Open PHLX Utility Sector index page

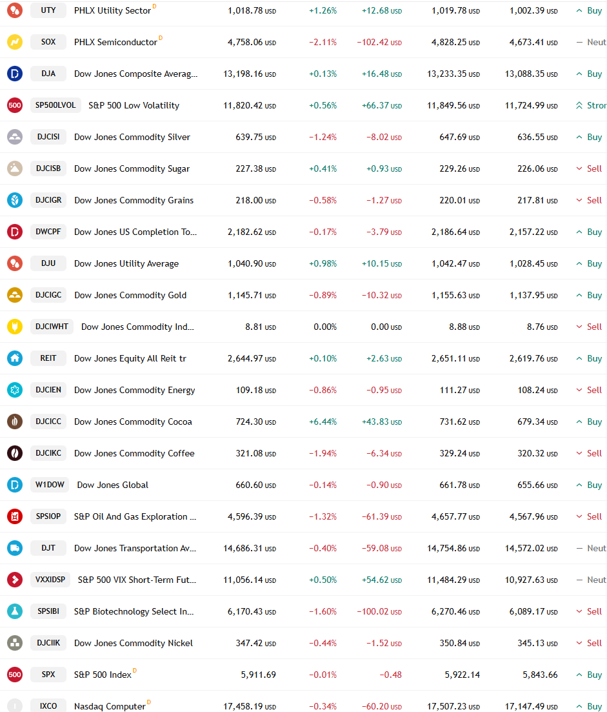pyautogui.click(x=112, y=10)
